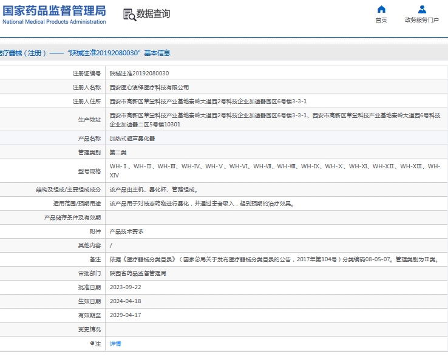
Task: Click the 产品名称 row label
Action: click(89, 139)
